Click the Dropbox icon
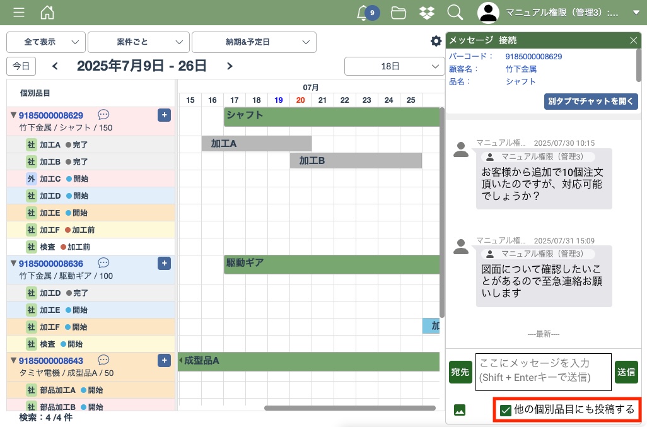 (x=427, y=13)
